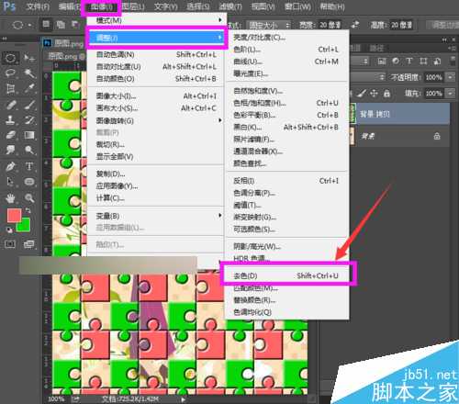Select the Gradient tool
This screenshot has height=404, width=459.
(x=29, y=135)
